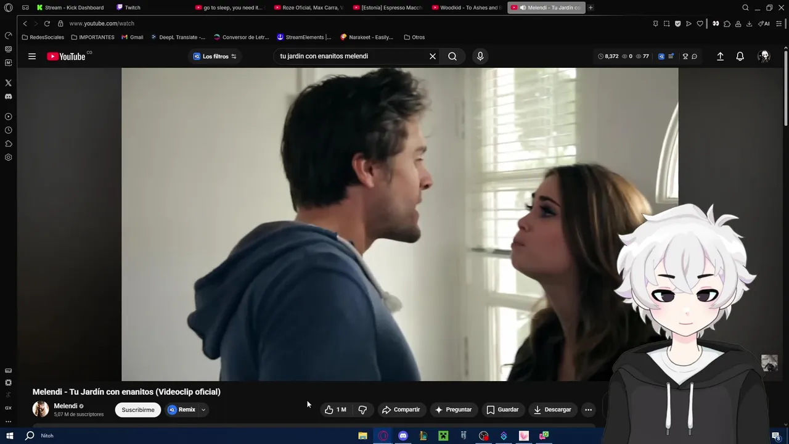This screenshot has width=789, height=444.
Task: Click the upload arrow icon in YouTube header
Action: click(720, 56)
